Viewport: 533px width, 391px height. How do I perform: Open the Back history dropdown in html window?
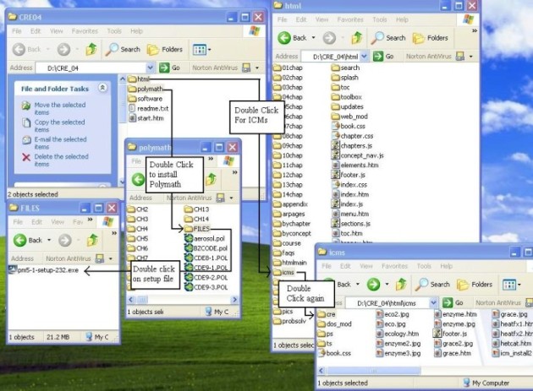tap(314, 38)
